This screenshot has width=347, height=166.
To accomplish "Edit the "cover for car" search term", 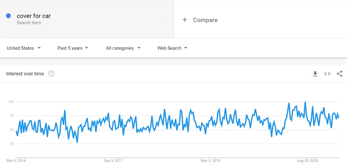I will coord(34,16).
